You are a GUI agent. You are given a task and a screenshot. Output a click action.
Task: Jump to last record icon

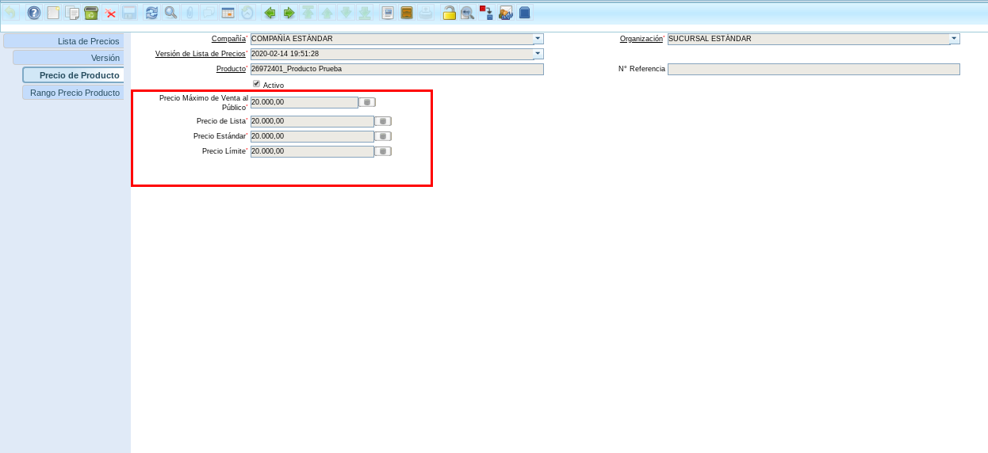[x=365, y=13]
